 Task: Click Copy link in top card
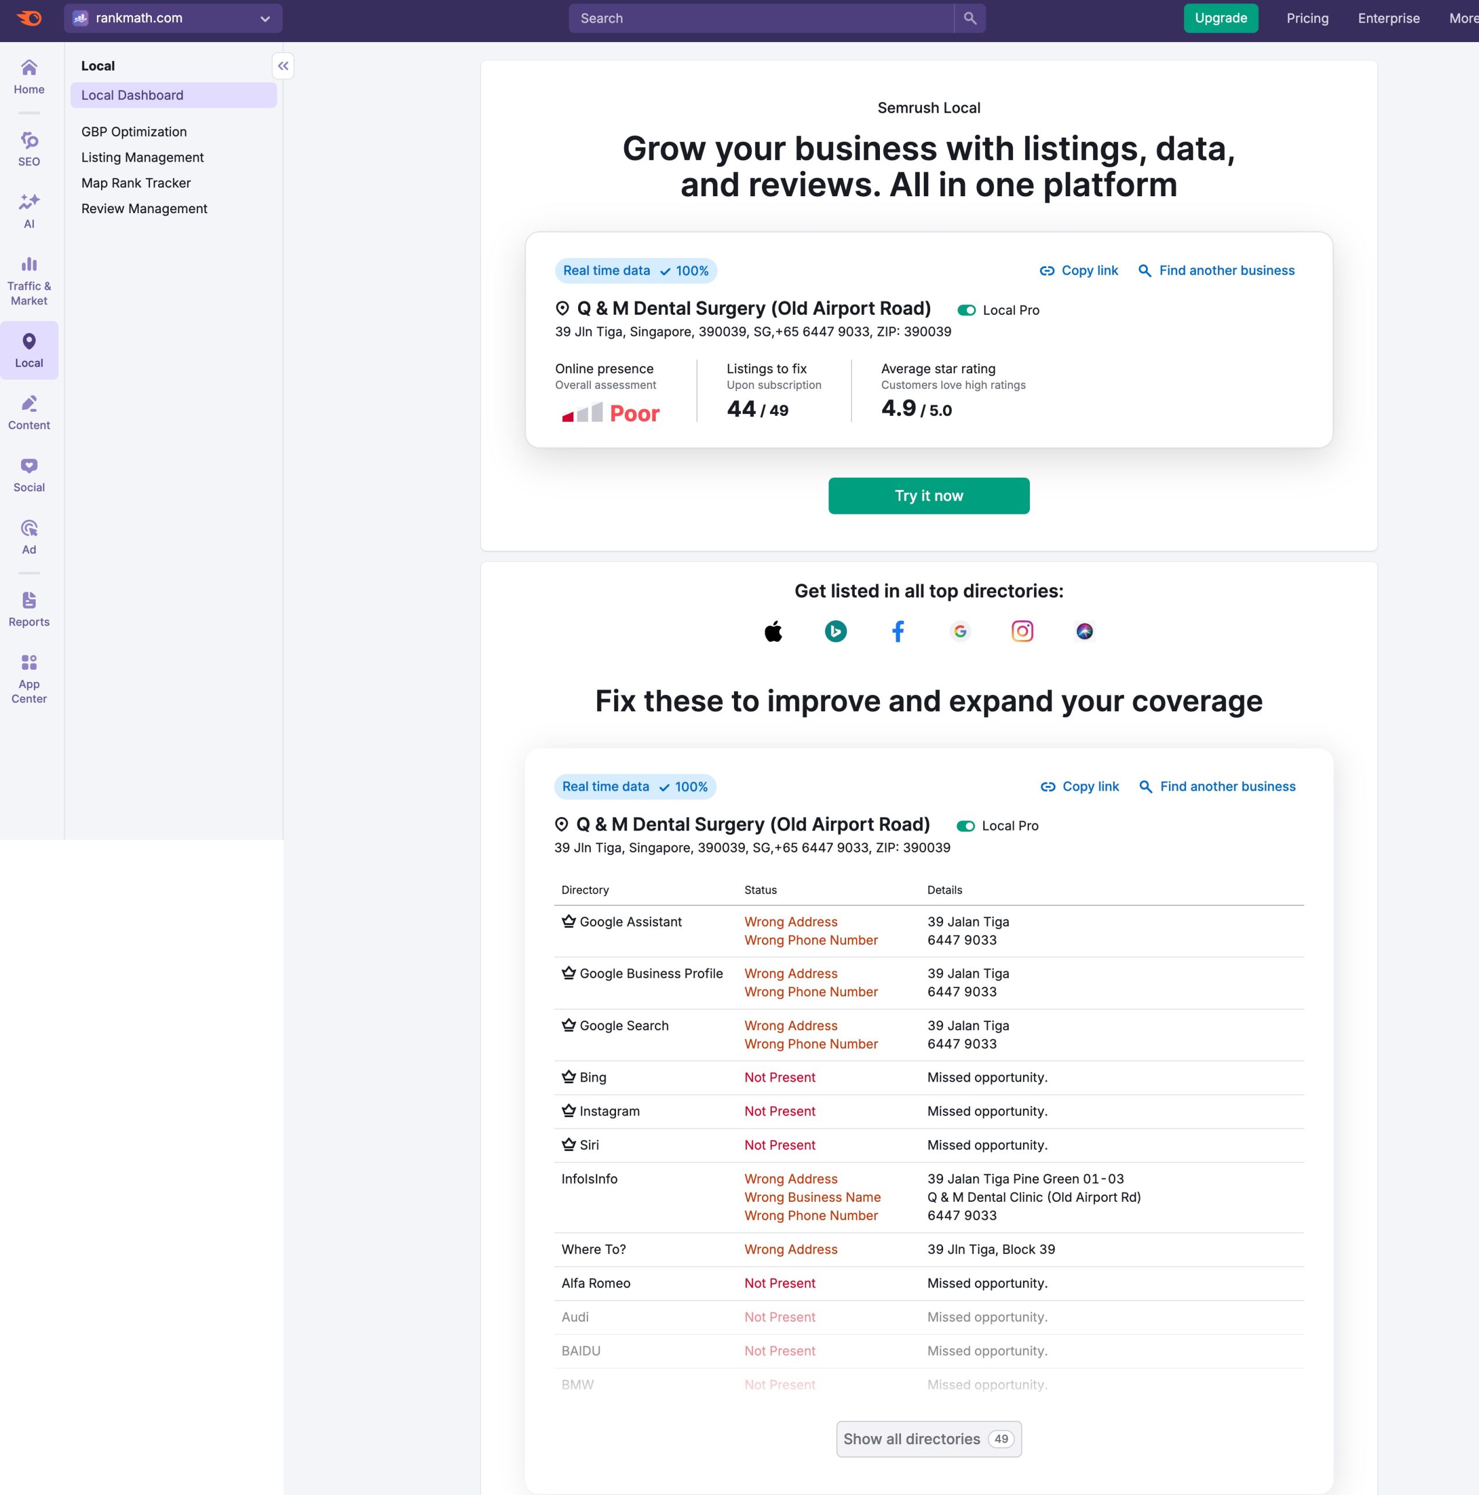click(x=1078, y=271)
